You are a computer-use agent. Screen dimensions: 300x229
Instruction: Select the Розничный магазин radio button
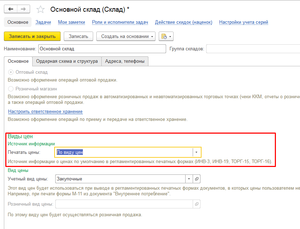click(x=11, y=89)
